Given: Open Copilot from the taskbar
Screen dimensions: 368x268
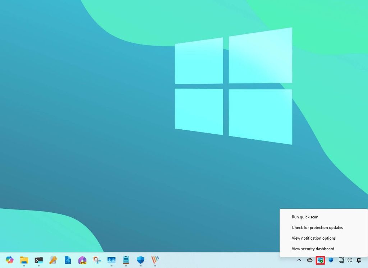Looking at the screenshot, I should tap(9, 260).
